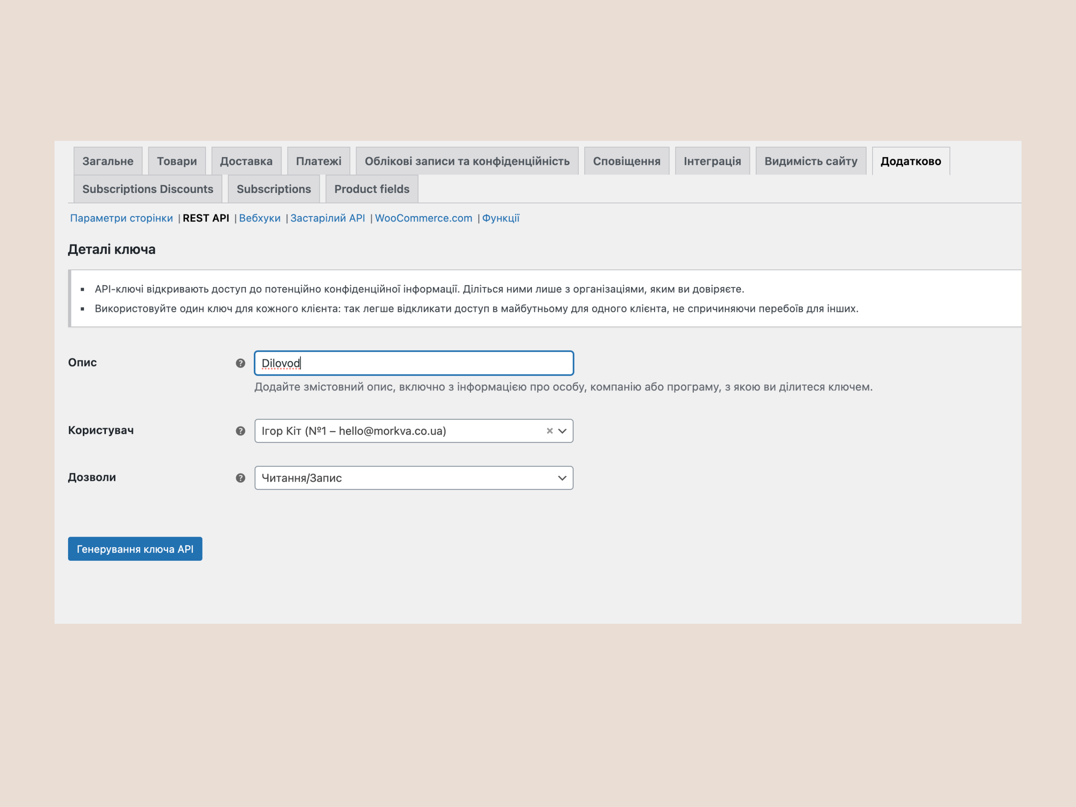Viewport: 1076px width, 807px height.
Task: Open Параметри сторінки sub-section link
Action: click(121, 219)
